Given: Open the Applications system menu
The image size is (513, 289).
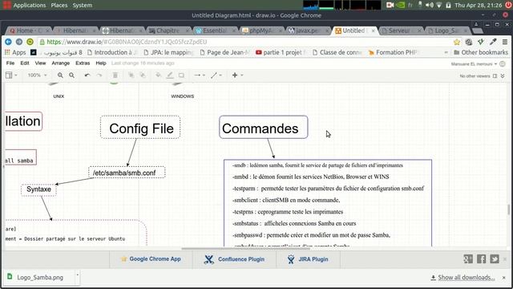Looking at the screenshot, I should click(30, 5).
